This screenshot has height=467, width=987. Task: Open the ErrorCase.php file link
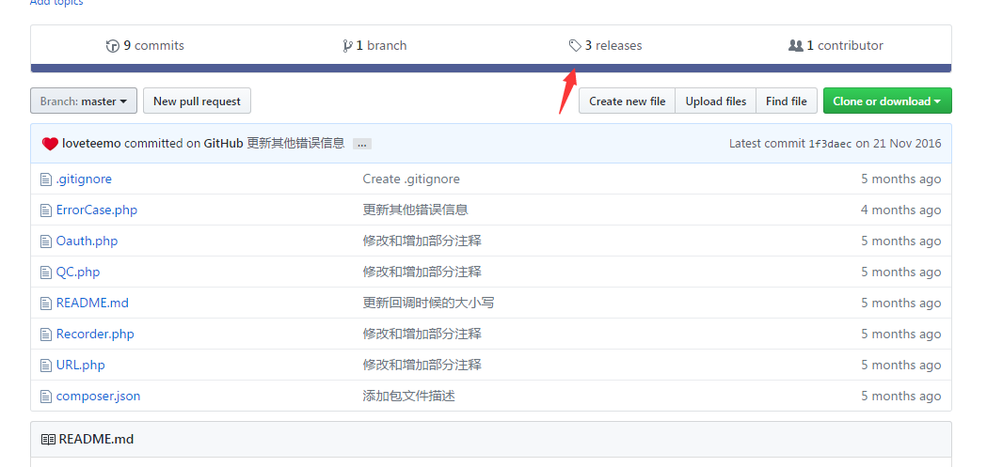[97, 210]
